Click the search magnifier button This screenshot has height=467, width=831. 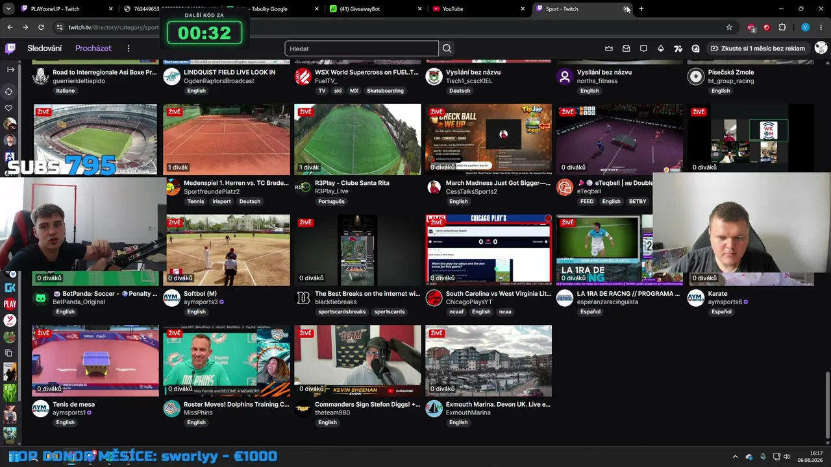447,49
